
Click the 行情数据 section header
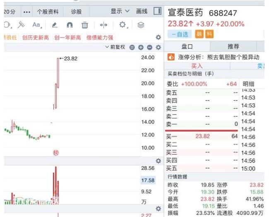click(x=177, y=177)
